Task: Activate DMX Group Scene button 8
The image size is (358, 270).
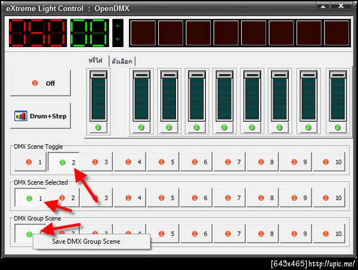Action: (263, 234)
